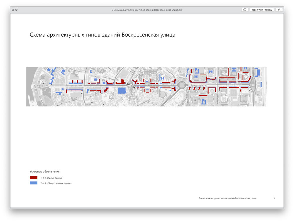Click the 'Условные обозначения' legend heading

tap(45, 172)
